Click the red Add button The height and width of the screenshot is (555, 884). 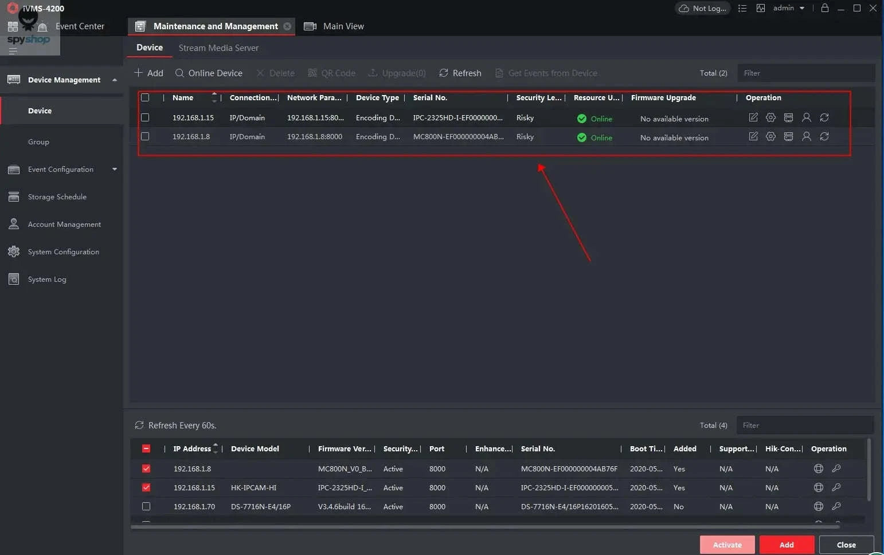pyautogui.click(x=787, y=545)
